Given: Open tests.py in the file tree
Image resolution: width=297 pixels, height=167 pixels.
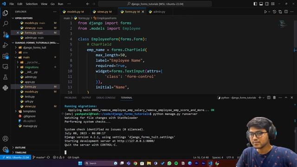Looking at the screenshot, I should click(x=30, y=96).
